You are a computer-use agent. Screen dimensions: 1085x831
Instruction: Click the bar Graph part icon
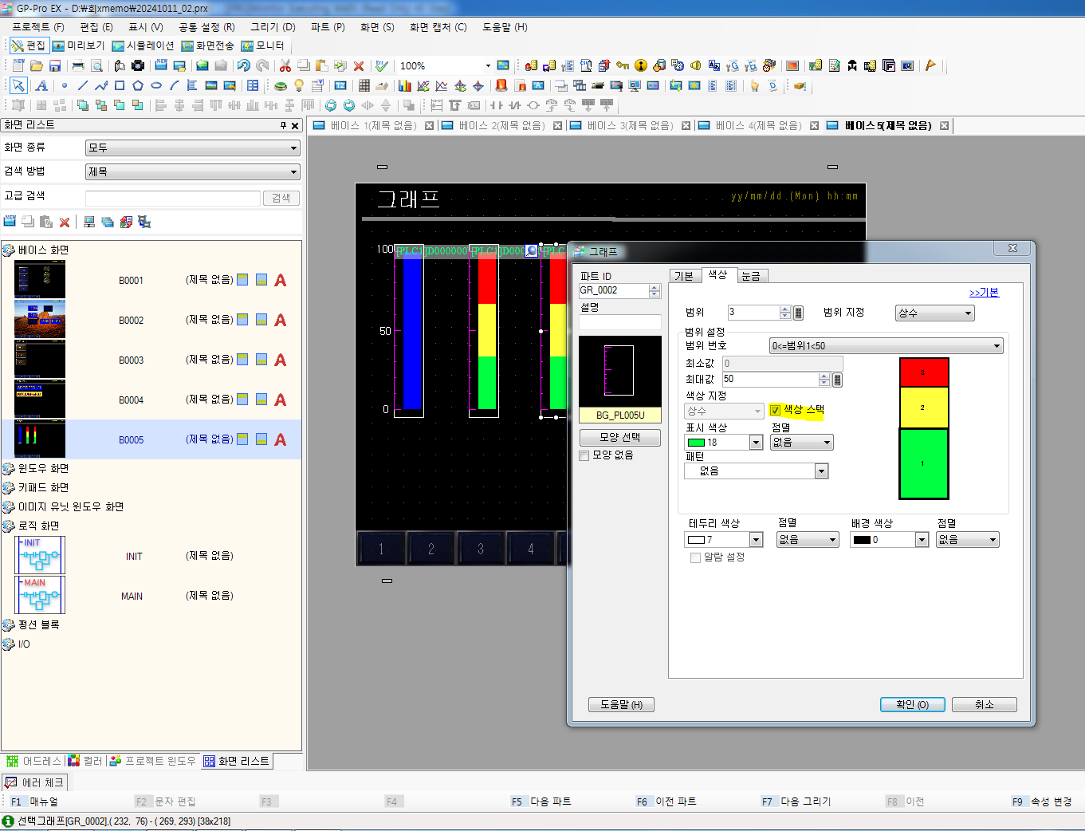tap(405, 85)
